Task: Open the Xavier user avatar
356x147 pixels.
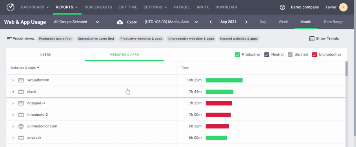Action: (x=343, y=7)
